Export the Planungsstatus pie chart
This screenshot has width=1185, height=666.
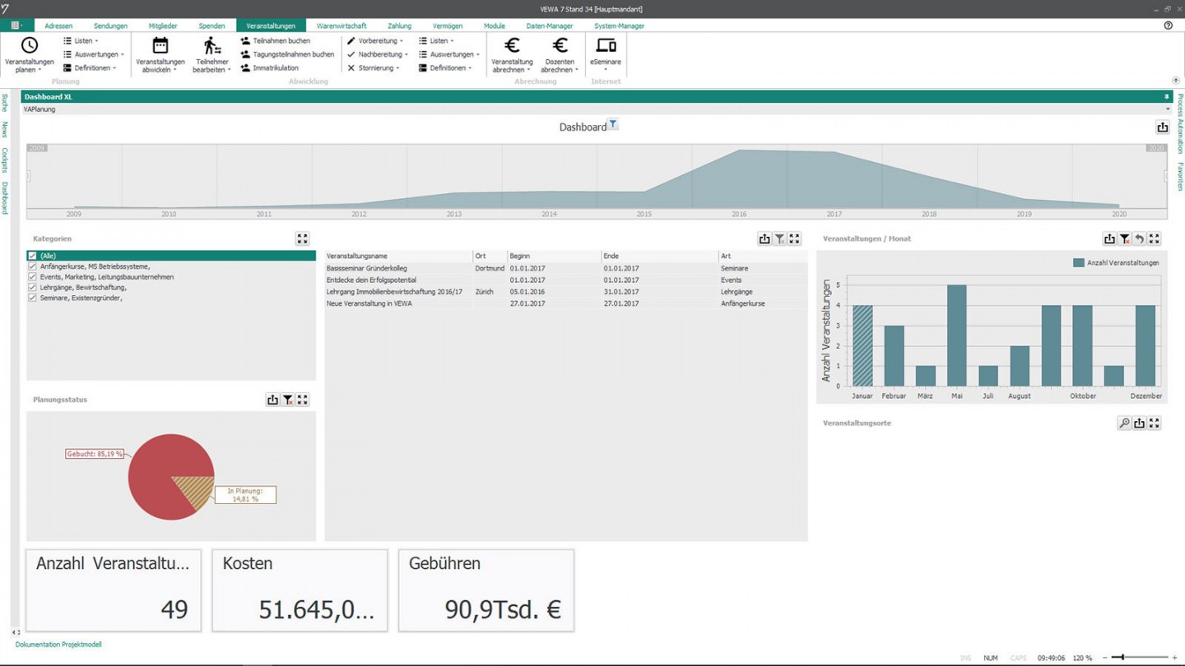(x=272, y=400)
